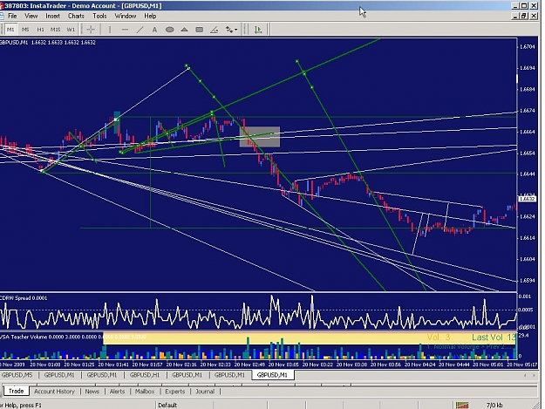This screenshot has width=545, height=409.
Task: Click the active highlighted GBPUSD,M1 chart tab
Action: click(272, 375)
